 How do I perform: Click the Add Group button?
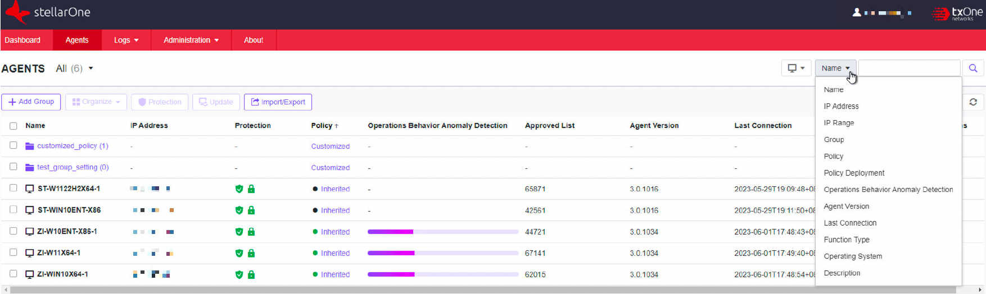click(31, 102)
